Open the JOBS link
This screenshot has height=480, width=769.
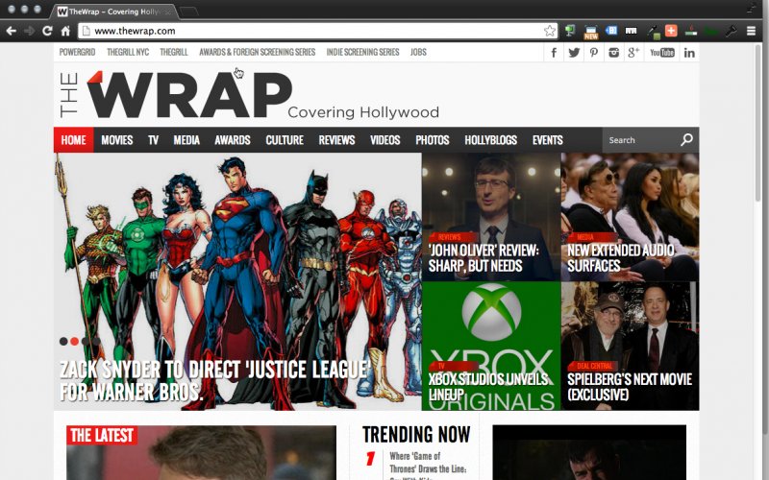pos(418,52)
